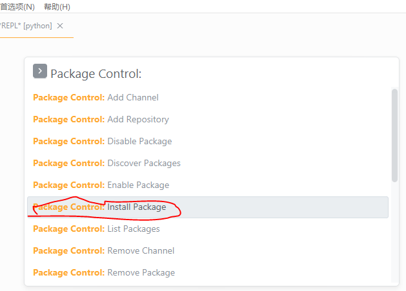Click empty editor area left of the palette
The height and width of the screenshot is (291, 406).
click(x=12, y=161)
